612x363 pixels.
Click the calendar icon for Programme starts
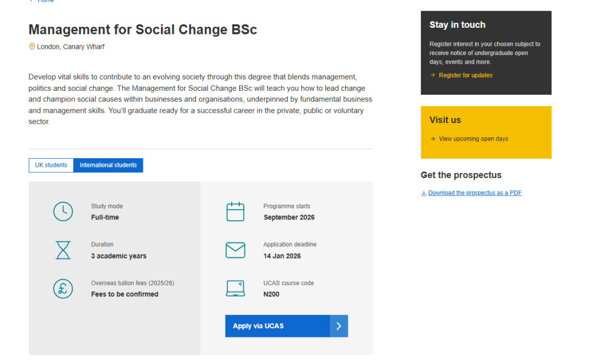[x=235, y=212]
